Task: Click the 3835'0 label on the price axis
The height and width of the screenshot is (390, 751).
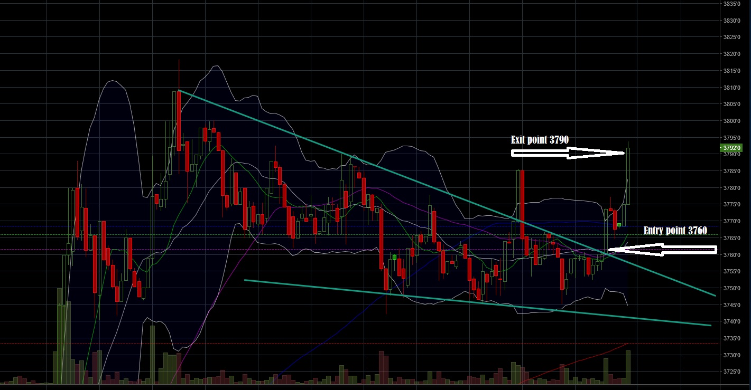Action: 731,4
